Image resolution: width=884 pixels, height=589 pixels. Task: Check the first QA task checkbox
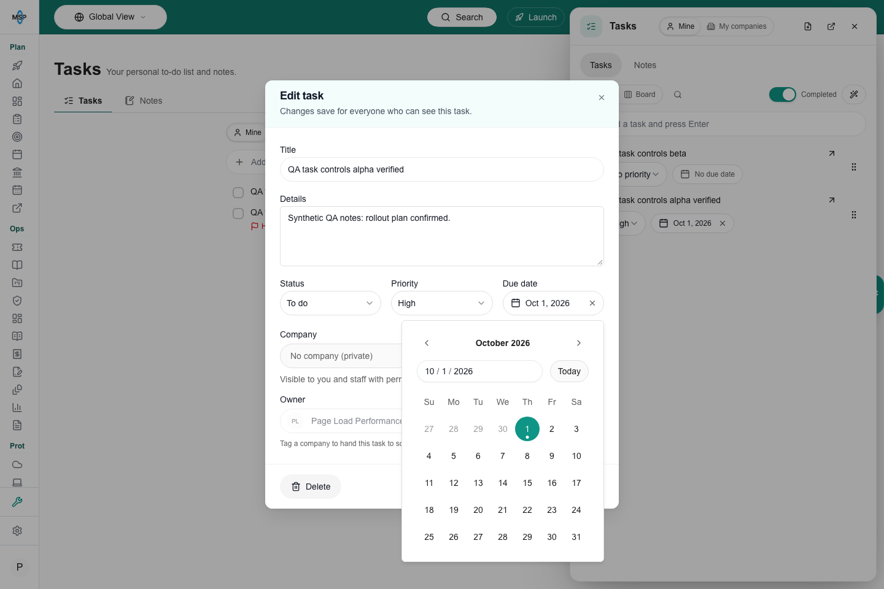pyautogui.click(x=238, y=193)
